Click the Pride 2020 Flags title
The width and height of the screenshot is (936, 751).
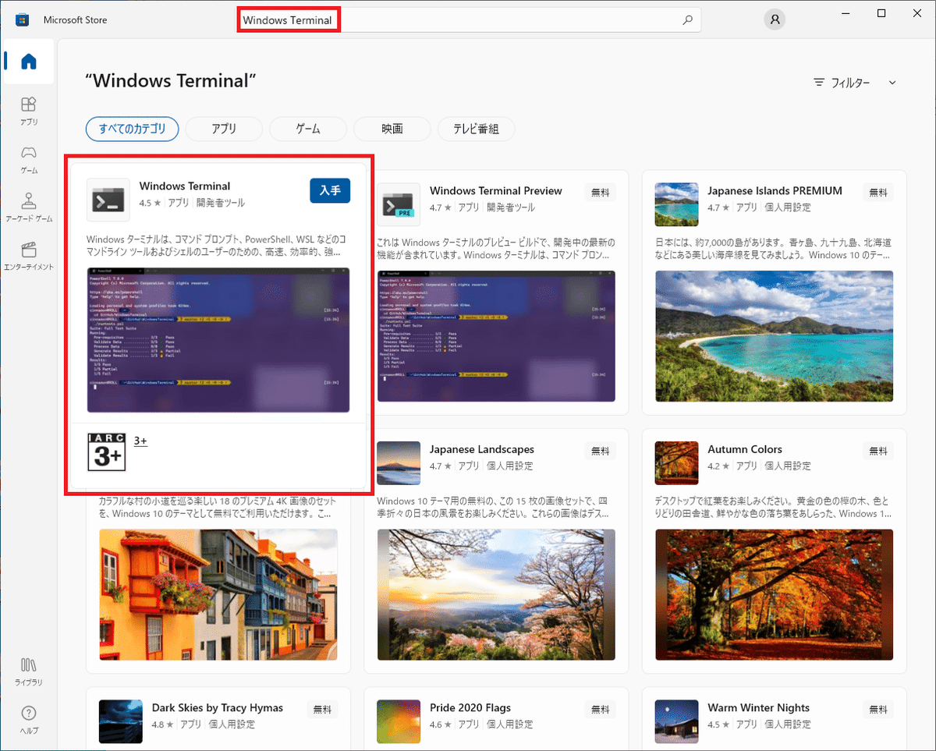pos(470,707)
